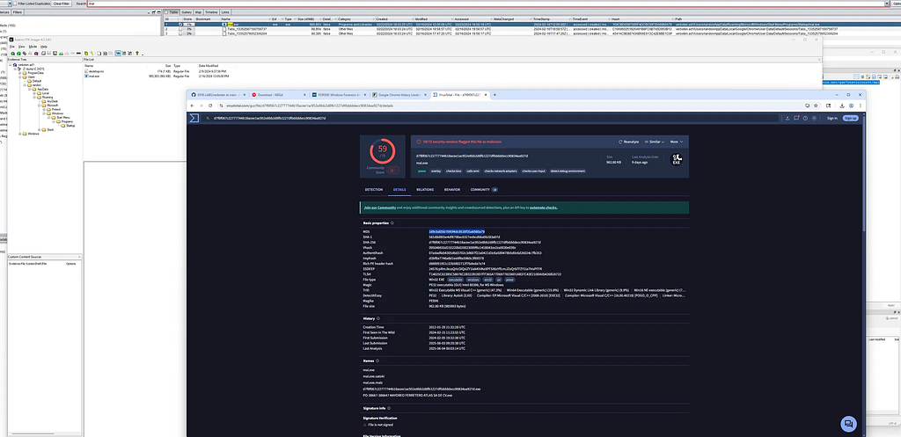The width and height of the screenshot is (901, 437).
Task: Open Chrome profile avatar icon
Action: (851, 106)
